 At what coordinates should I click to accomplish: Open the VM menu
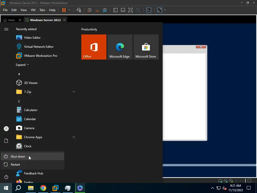33,10
